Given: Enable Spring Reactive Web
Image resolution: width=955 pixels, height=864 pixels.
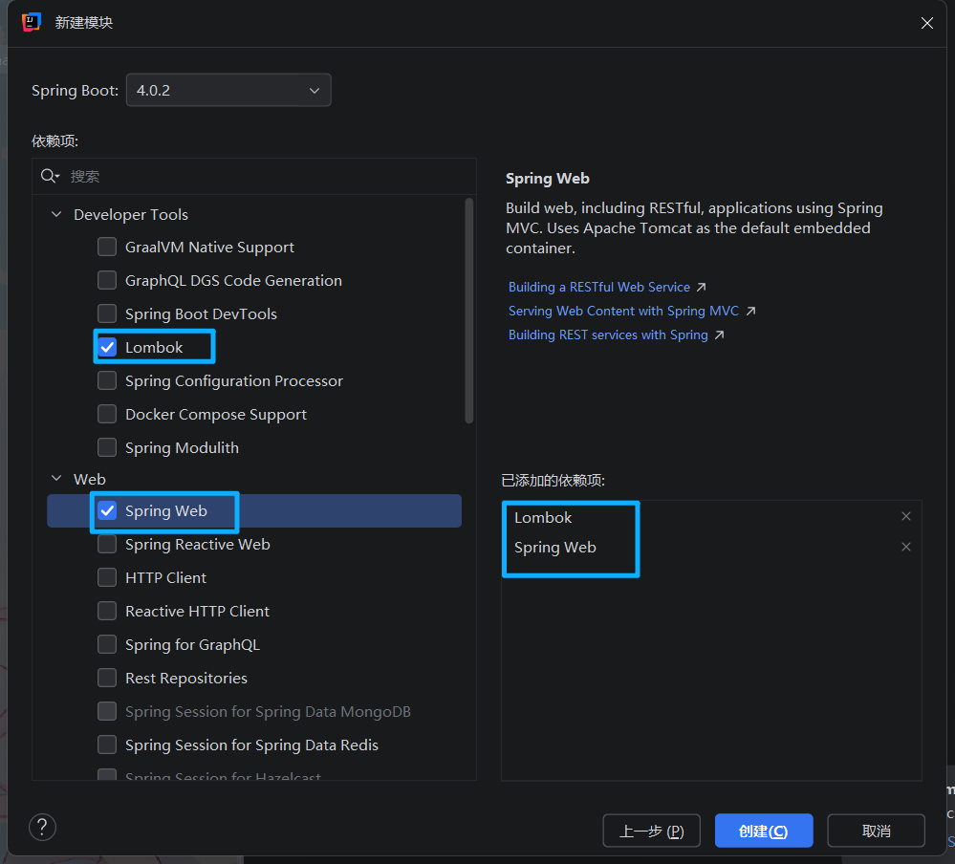Looking at the screenshot, I should click(107, 545).
